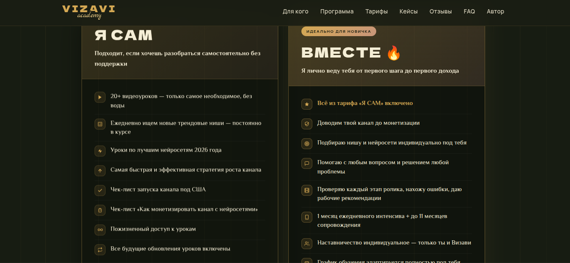Open the Тарифы nav link
Screen dimensions: 570x263
point(376,11)
